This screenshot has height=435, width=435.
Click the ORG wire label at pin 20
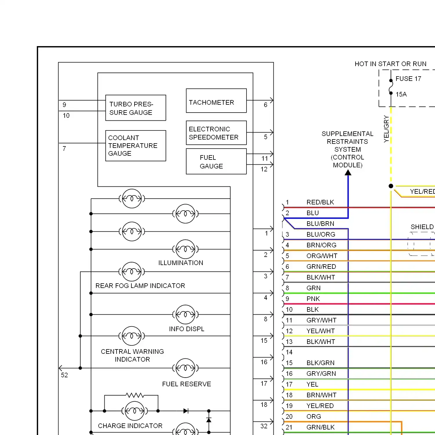tap(314, 416)
